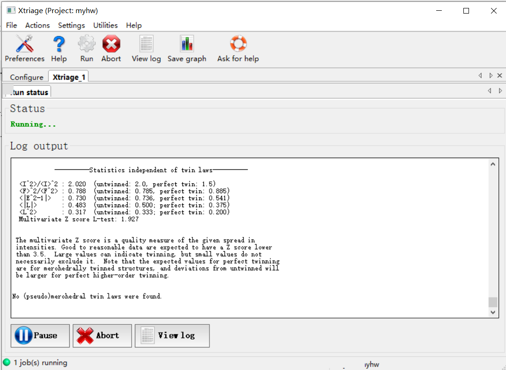This screenshot has width=506, height=370.
Task: Click the <|E^2-1|> : 0.730 line
Action: point(124,198)
